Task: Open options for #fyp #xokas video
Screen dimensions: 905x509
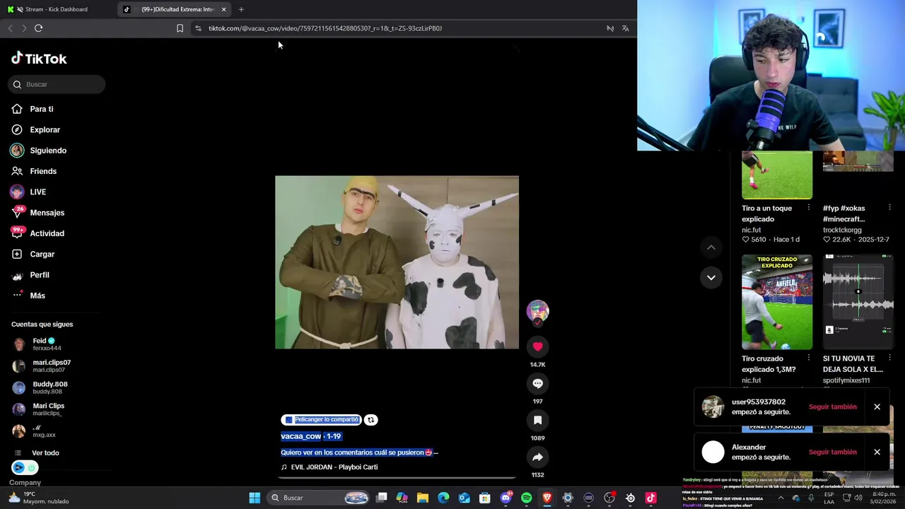Action: click(x=889, y=208)
